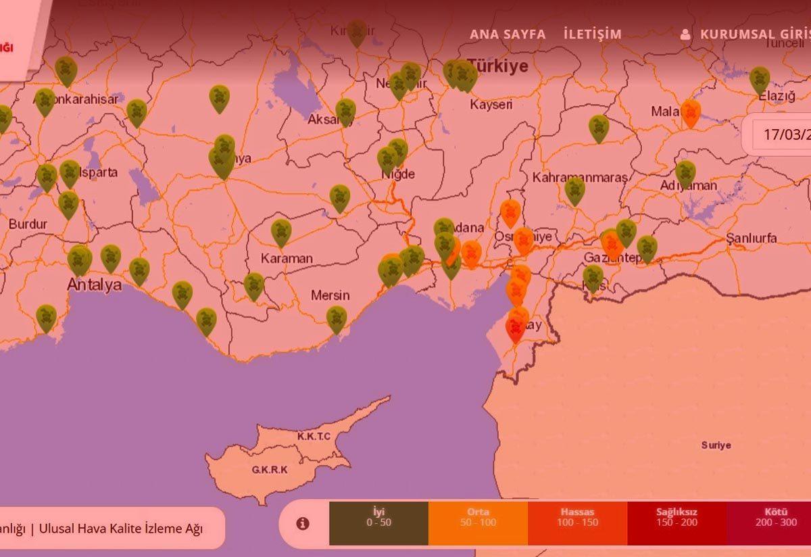
Task: Select the İyi 0 - 50 legend swatch
Action: click(378, 523)
